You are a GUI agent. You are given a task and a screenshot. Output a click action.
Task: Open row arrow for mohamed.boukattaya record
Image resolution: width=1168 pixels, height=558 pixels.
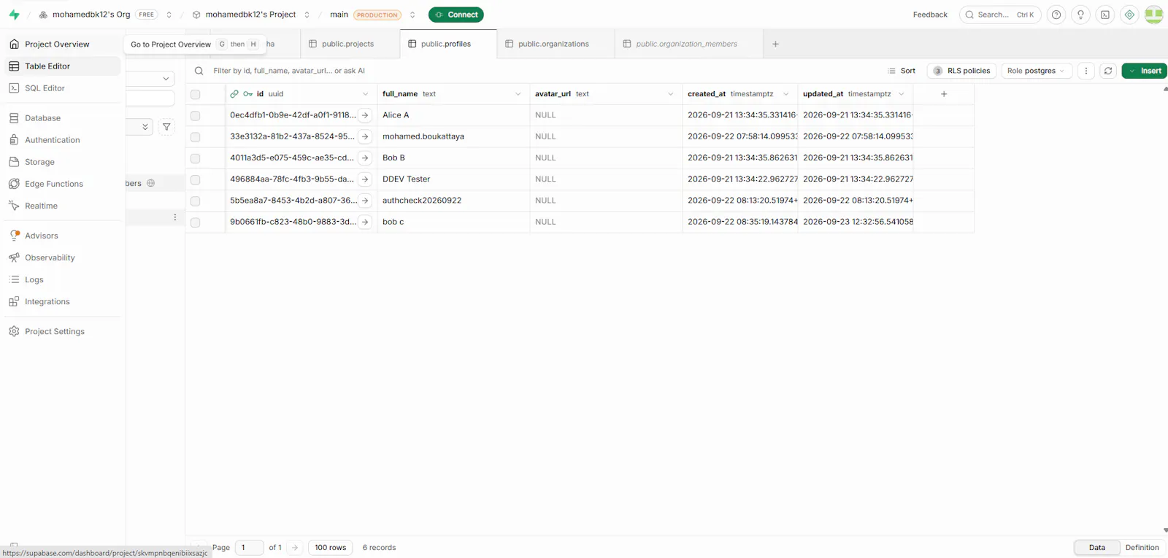tap(365, 136)
